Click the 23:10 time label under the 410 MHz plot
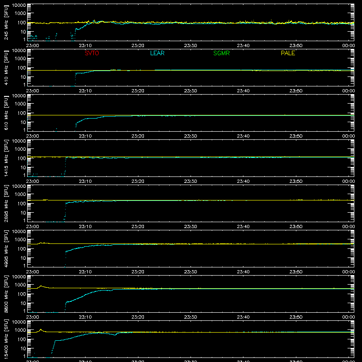 coord(85,91)
